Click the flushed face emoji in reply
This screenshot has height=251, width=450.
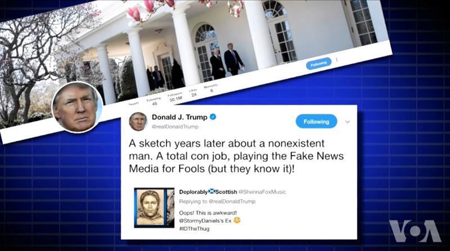237,220
